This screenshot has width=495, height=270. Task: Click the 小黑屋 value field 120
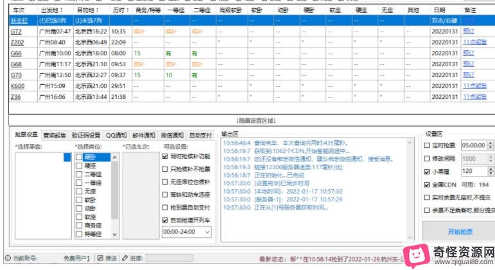point(474,172)
